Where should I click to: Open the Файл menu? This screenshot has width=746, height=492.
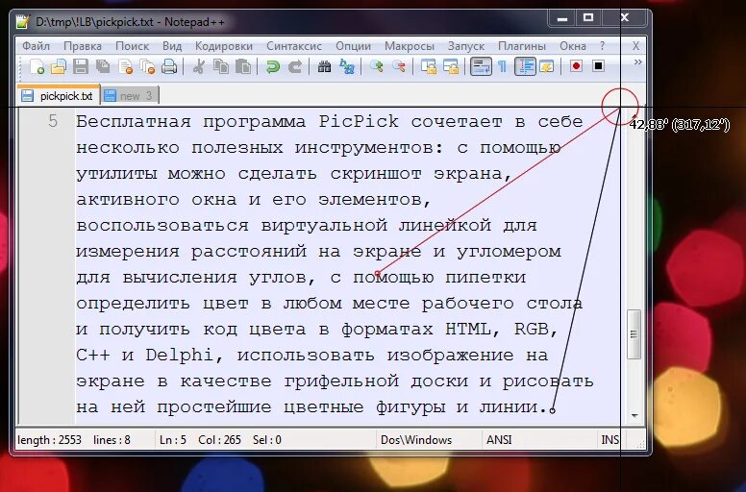(x=37, y=46)
